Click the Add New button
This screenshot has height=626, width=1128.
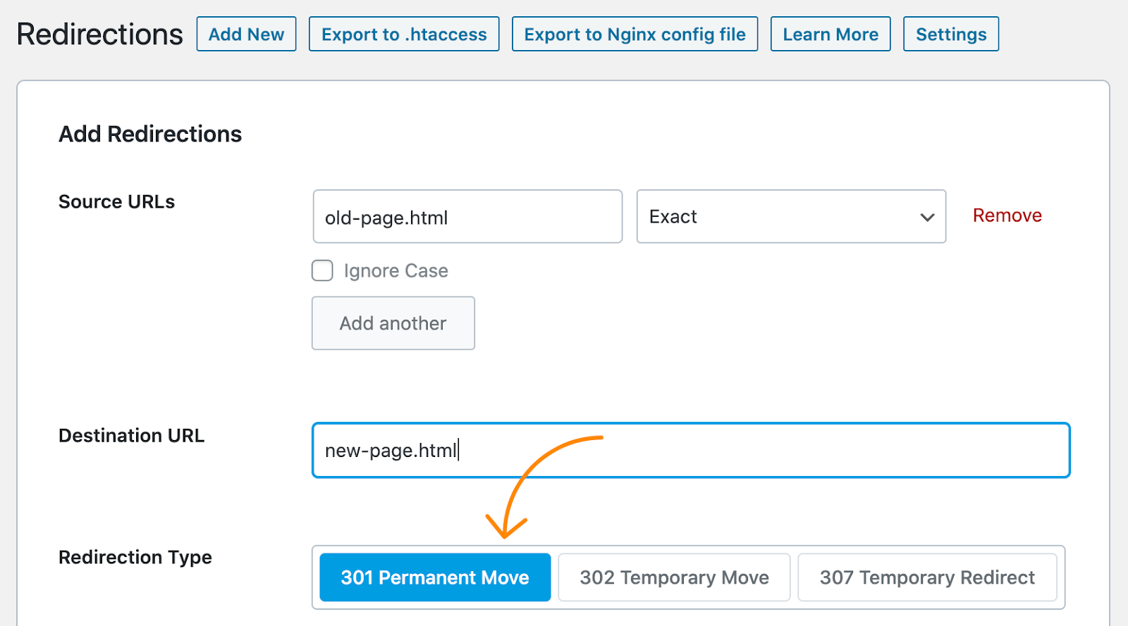[246, 35]
